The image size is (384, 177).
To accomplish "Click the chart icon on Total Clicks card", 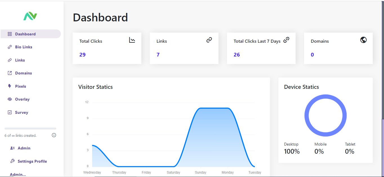I will tap(132, 40).
